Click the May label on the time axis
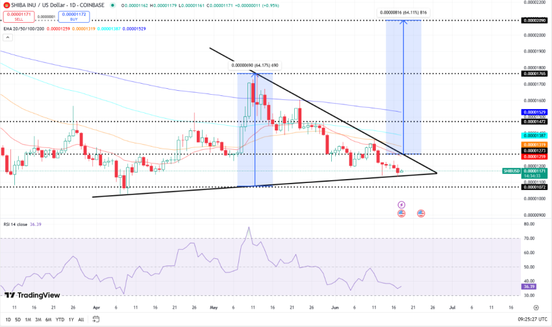This screenshot has height=327, width=552. pyautogui.click(x=214, y=308)
